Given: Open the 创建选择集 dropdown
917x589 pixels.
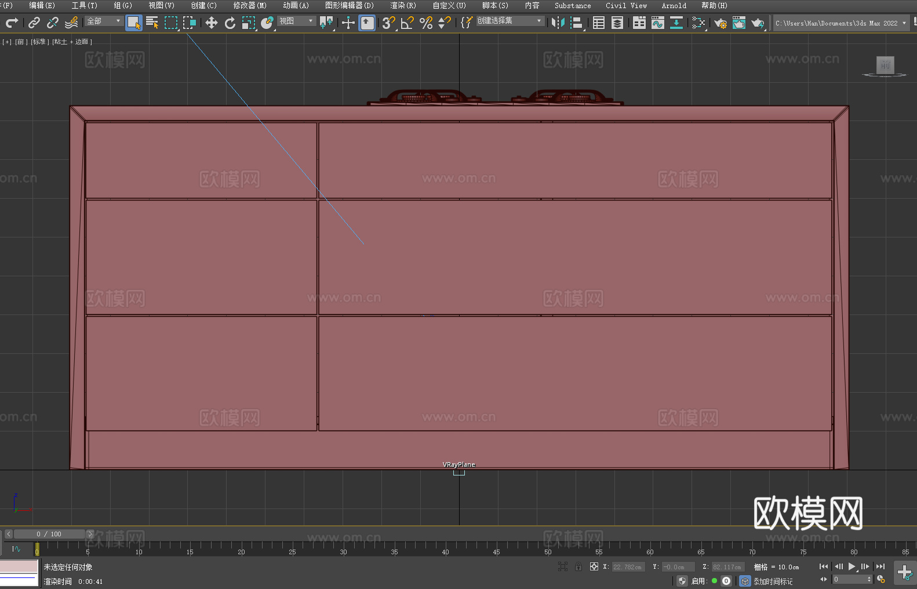Looking at the screenshot, I should pos(510,21).
